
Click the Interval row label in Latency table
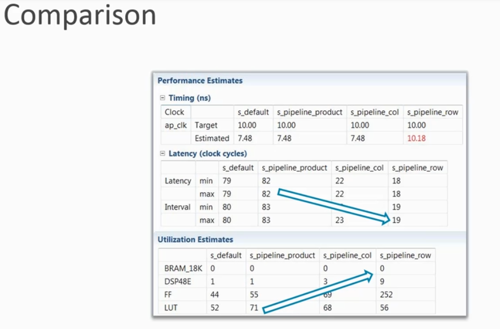pos(178,207)
